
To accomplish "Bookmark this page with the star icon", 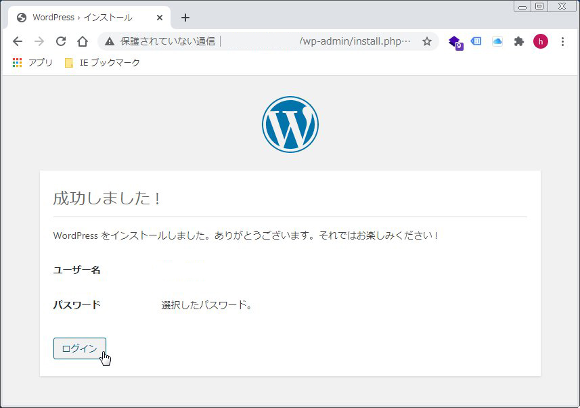I will [427, 41].
